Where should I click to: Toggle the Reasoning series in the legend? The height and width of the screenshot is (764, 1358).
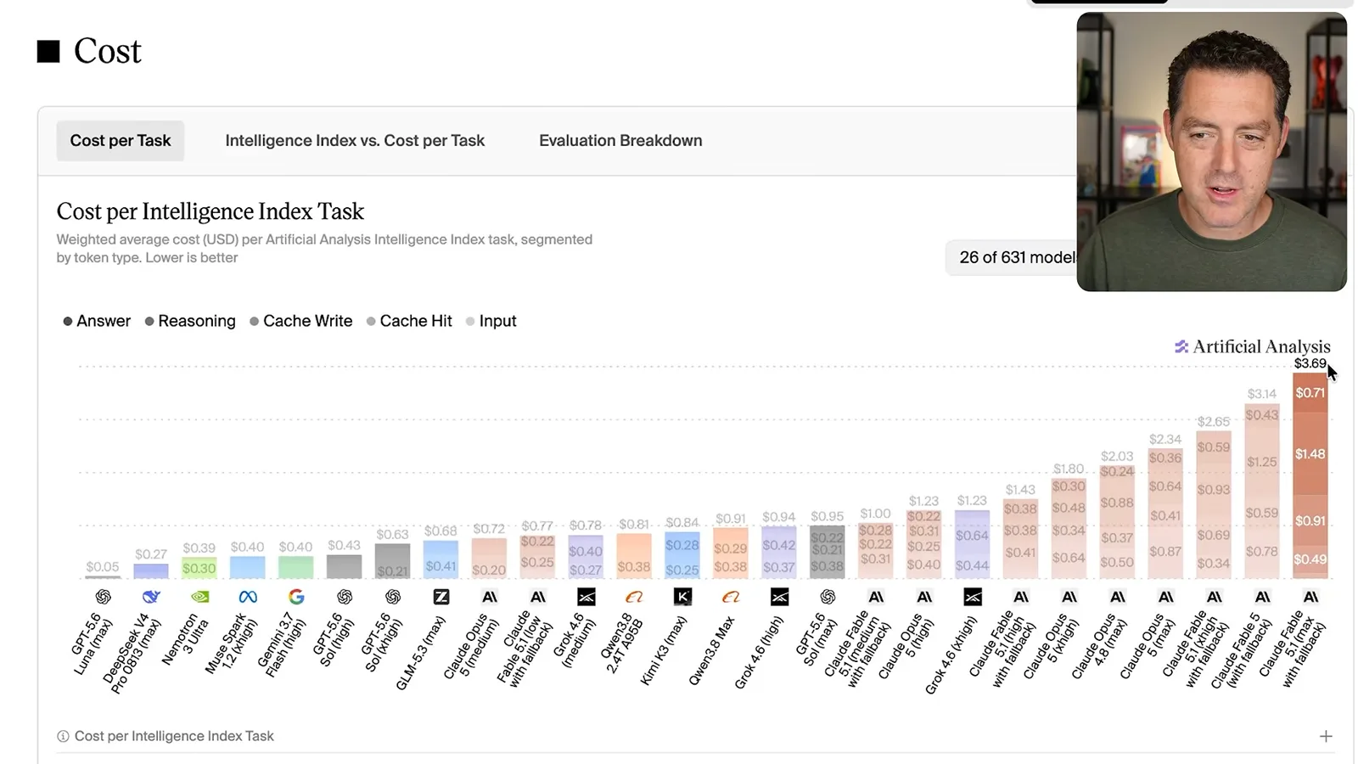pyautogui.click(x=190, y=321)
